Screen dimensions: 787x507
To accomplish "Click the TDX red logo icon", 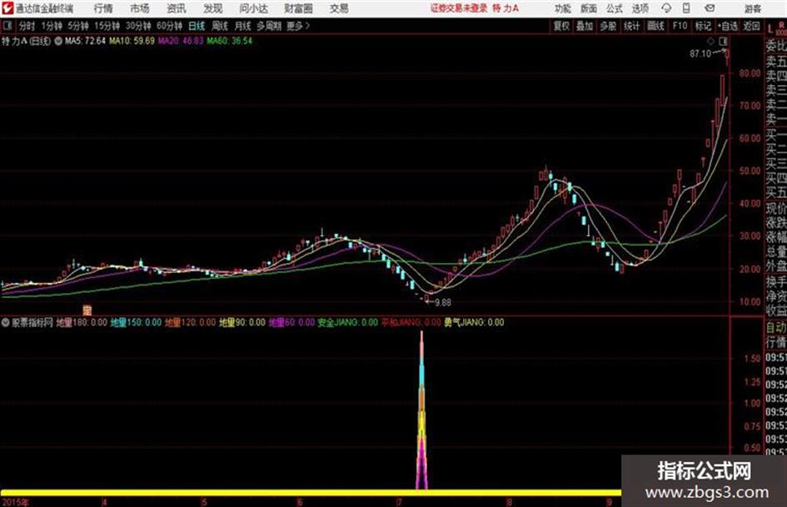I will coord(7,8).
